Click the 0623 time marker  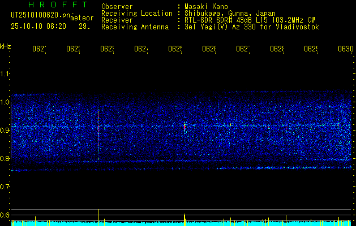[107, 49]
